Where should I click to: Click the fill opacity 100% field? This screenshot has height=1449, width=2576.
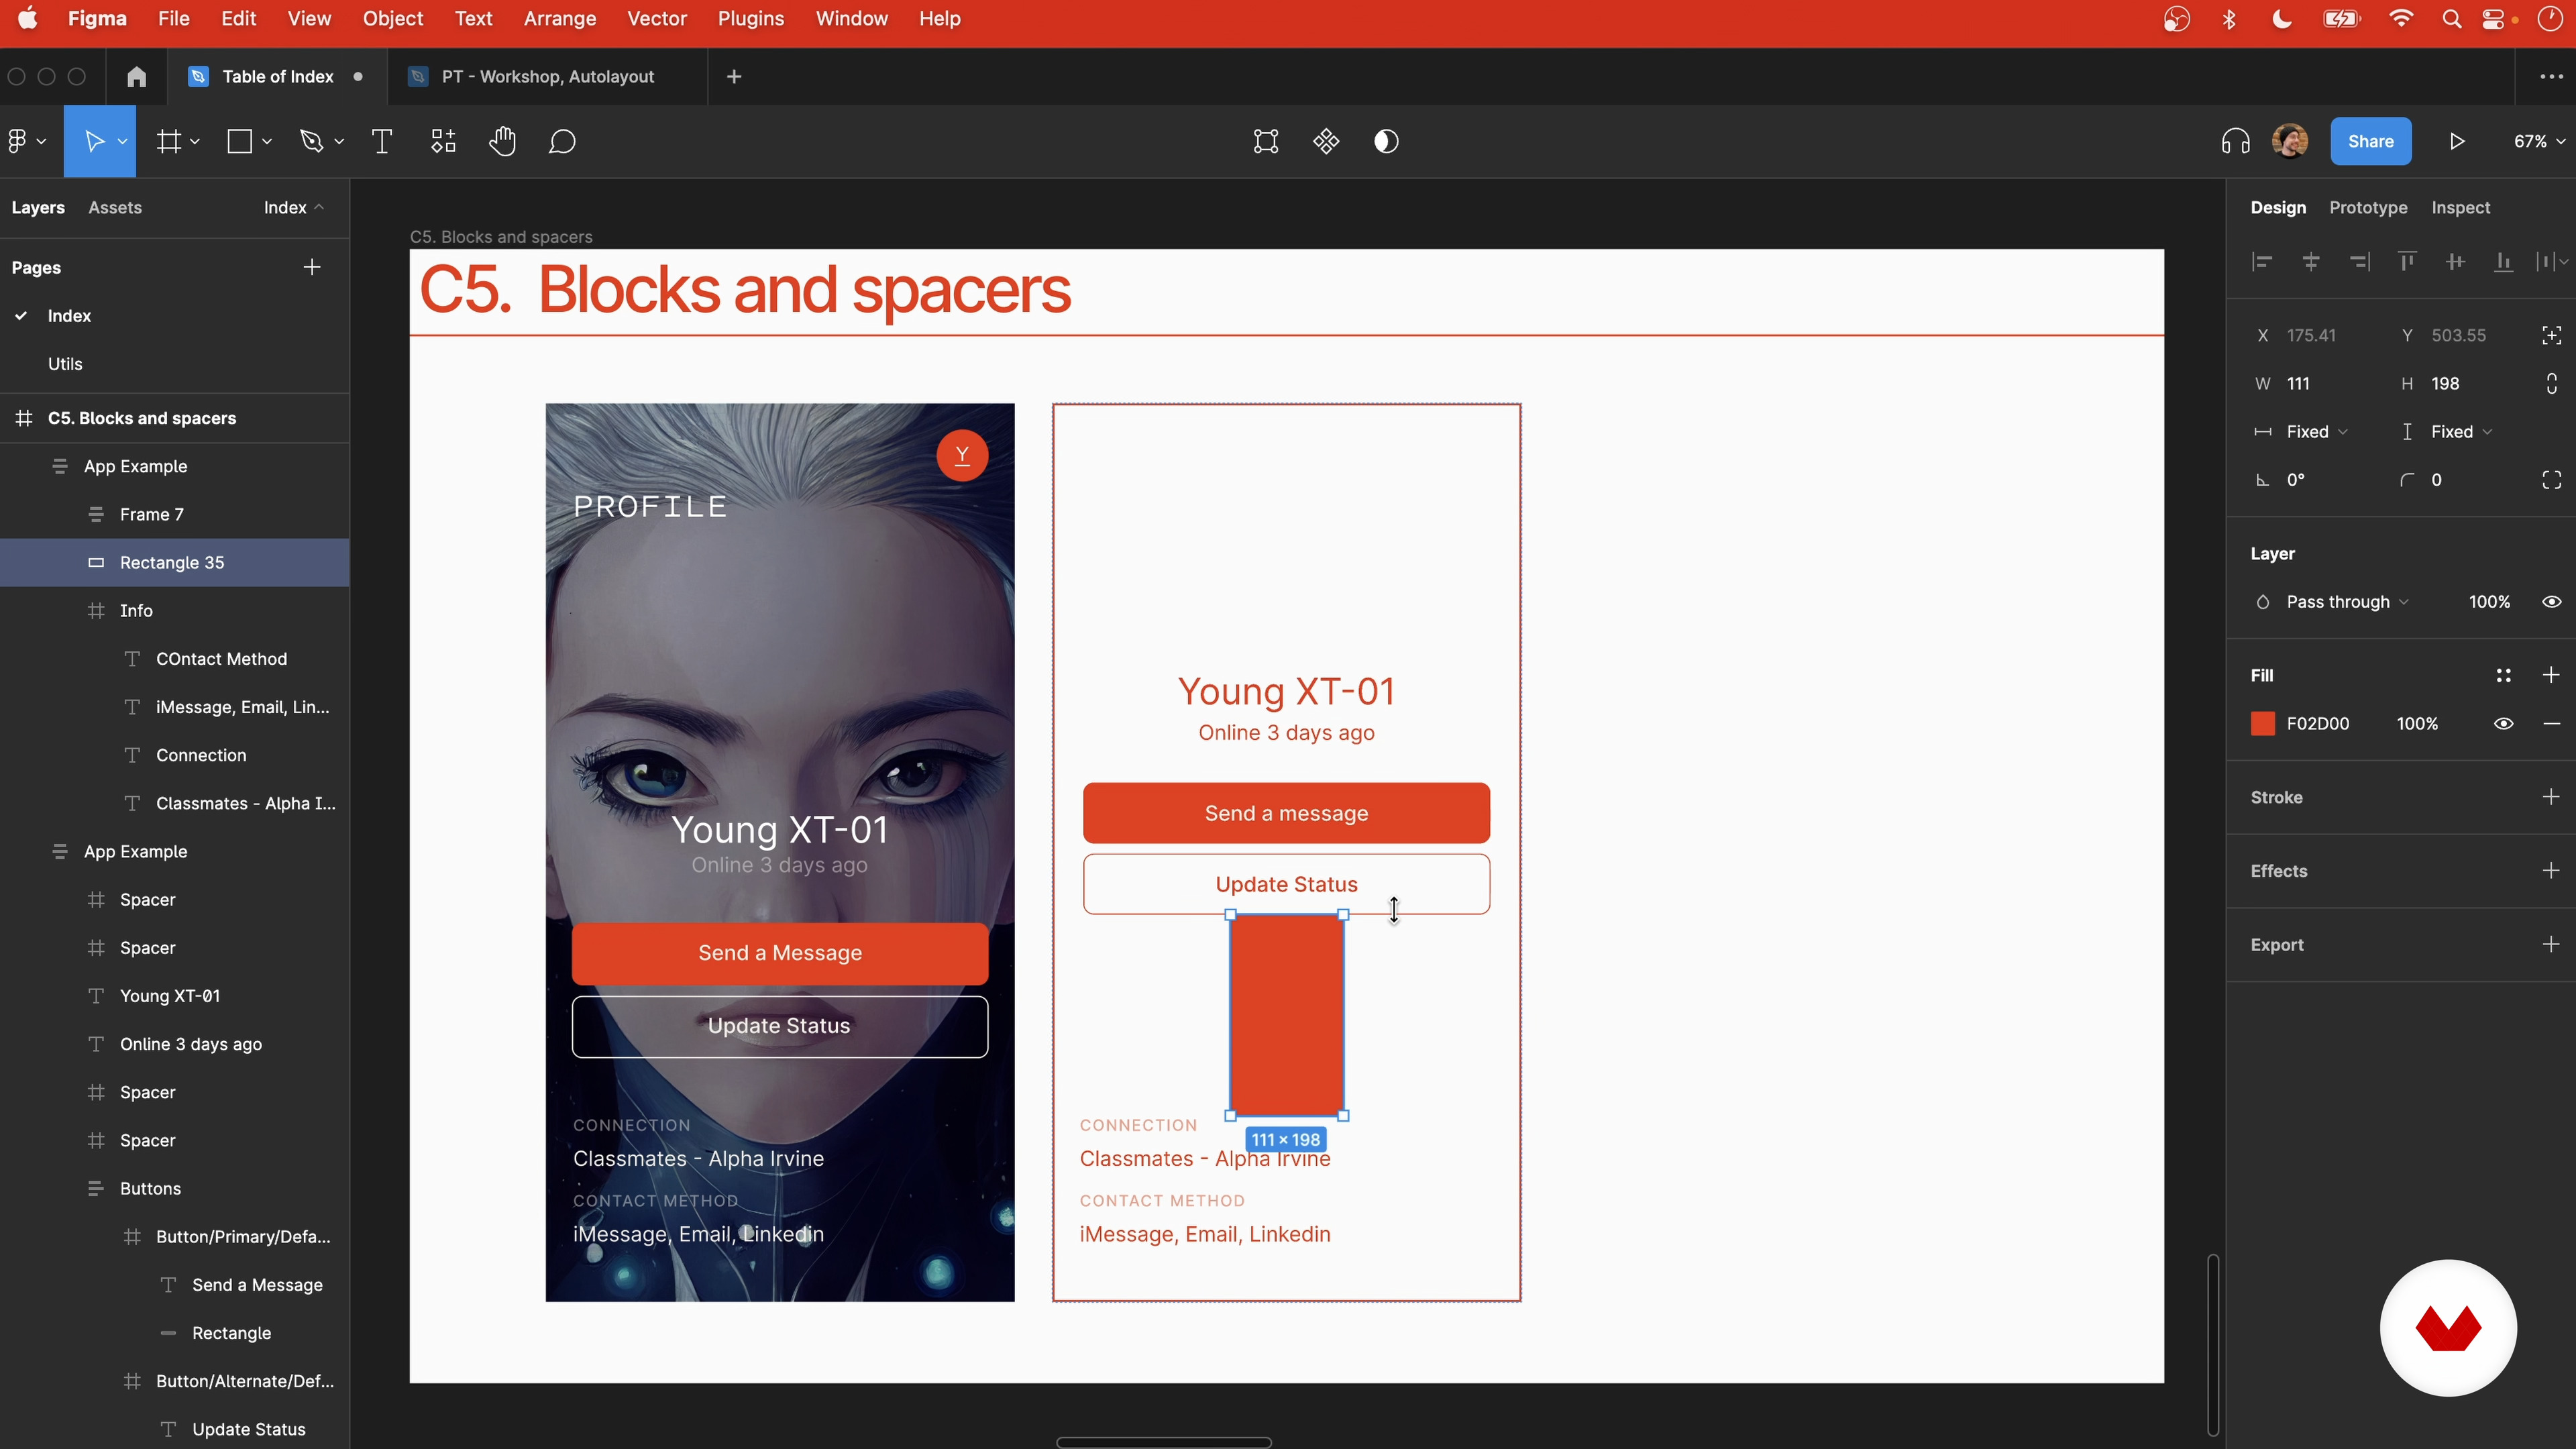click(2416, 723)
